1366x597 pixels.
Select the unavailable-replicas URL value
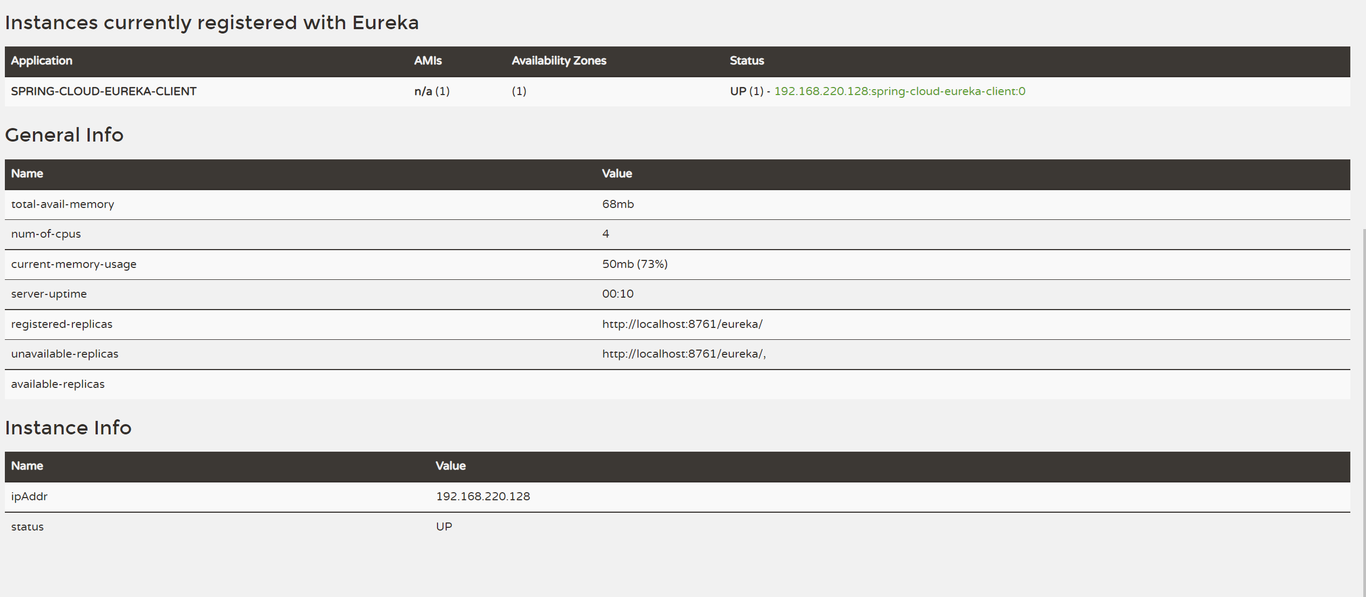[684, 354]
